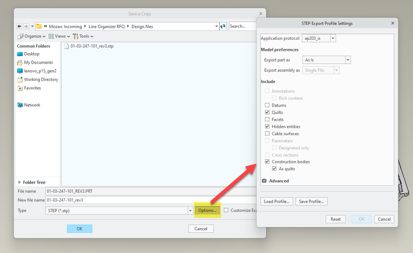
Task: Click Cancel in the Save a Copy dialog
Action: 201,229
